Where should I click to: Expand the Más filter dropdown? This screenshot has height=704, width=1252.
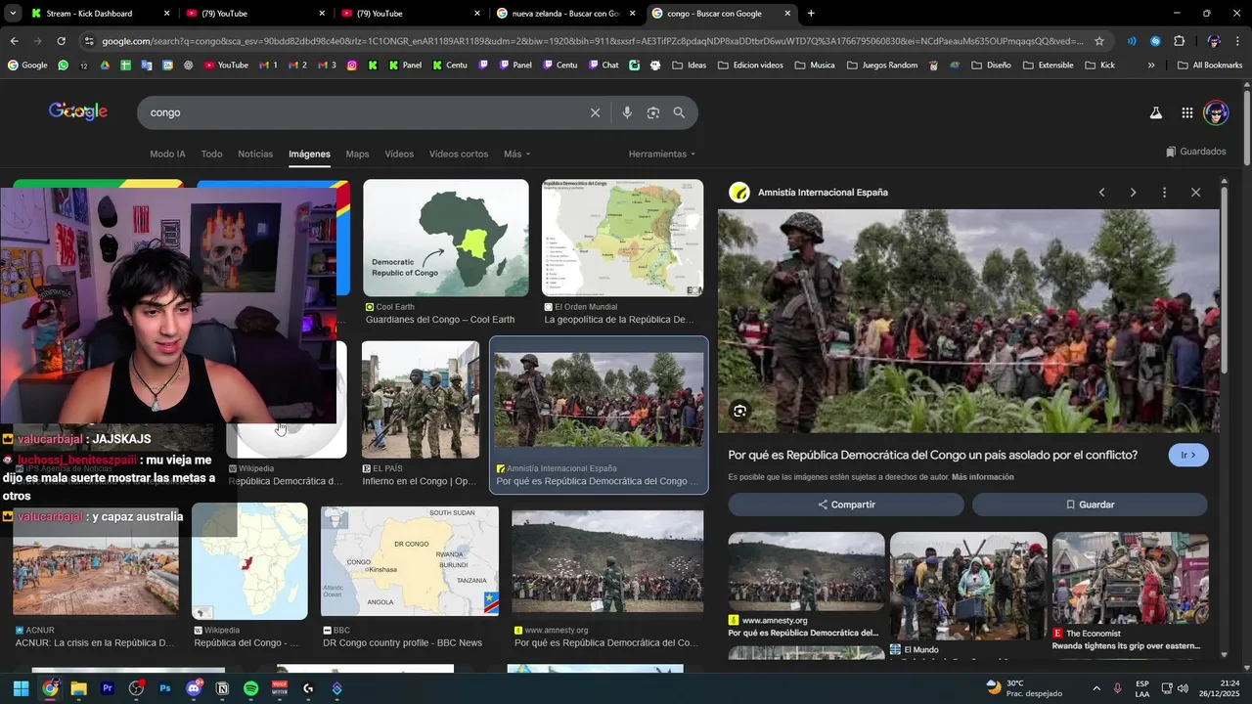[516, 154]
